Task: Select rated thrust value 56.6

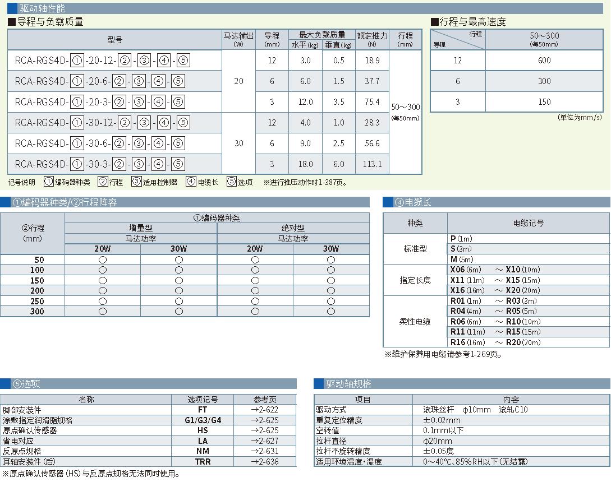Action: [x=372, y=143]
